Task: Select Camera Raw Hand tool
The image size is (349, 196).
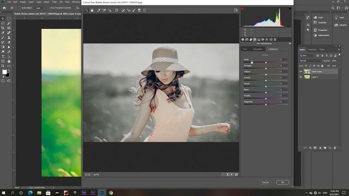Action: (x=92, y=10)
